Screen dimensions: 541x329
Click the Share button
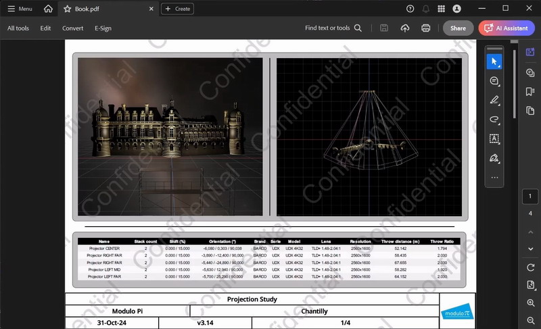tap(458, 28)
